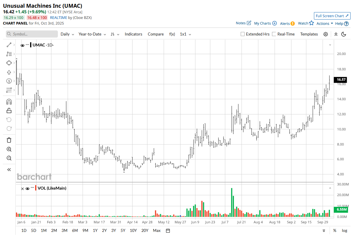The image size is (355, 239).
Task: Toggle log scale
Action: tap(344, 230)
